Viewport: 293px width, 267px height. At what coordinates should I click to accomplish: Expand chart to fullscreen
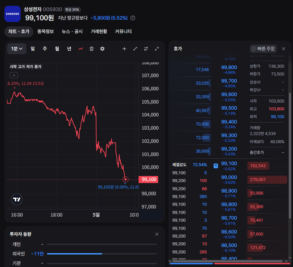(x=157, y=49)
